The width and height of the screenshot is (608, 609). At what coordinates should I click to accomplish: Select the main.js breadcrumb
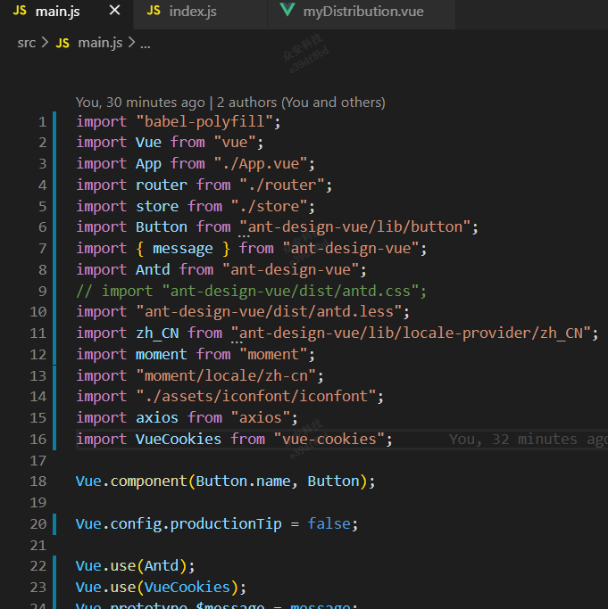click(100, 43)
